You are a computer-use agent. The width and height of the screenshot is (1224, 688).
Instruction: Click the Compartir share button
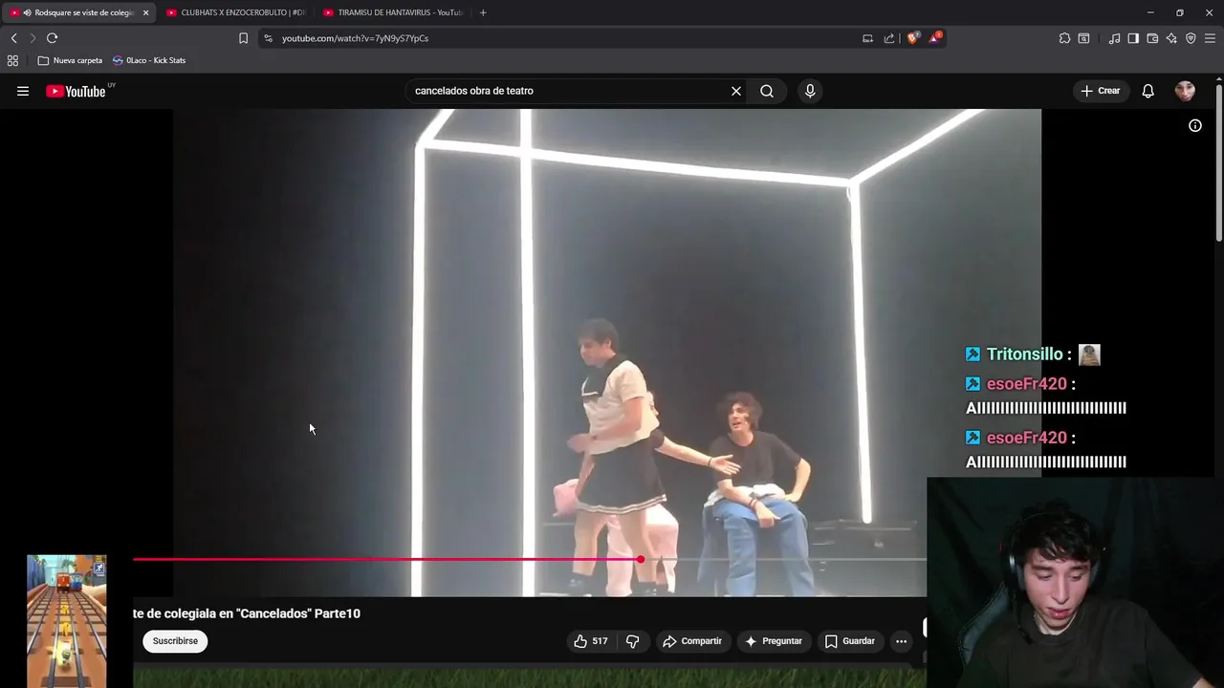[x=692, y=641]
